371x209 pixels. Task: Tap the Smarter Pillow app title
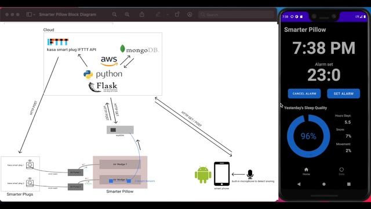[305, 30]
